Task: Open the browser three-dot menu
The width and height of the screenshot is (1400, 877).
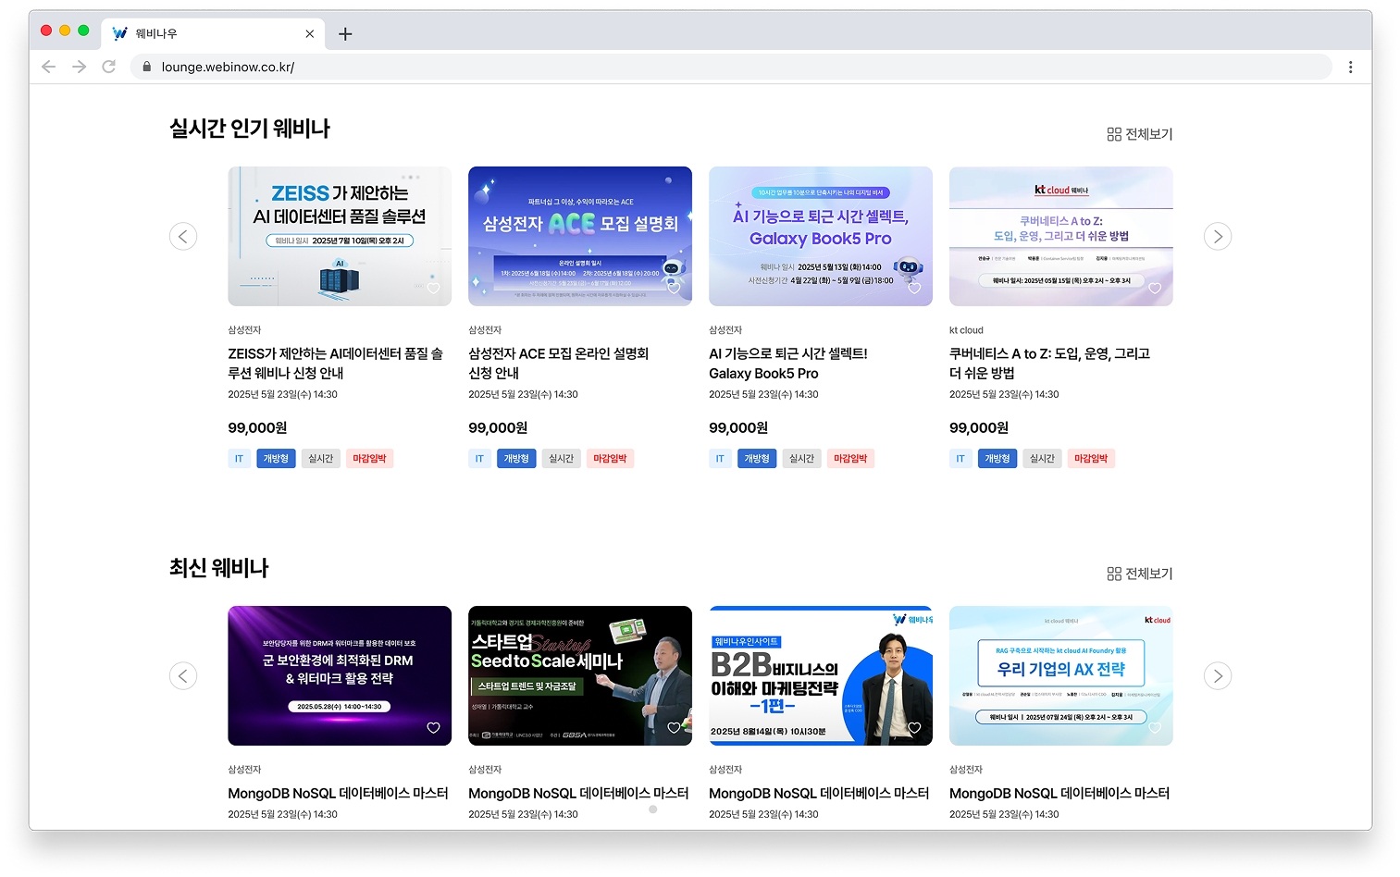Action: [1350, 67]
